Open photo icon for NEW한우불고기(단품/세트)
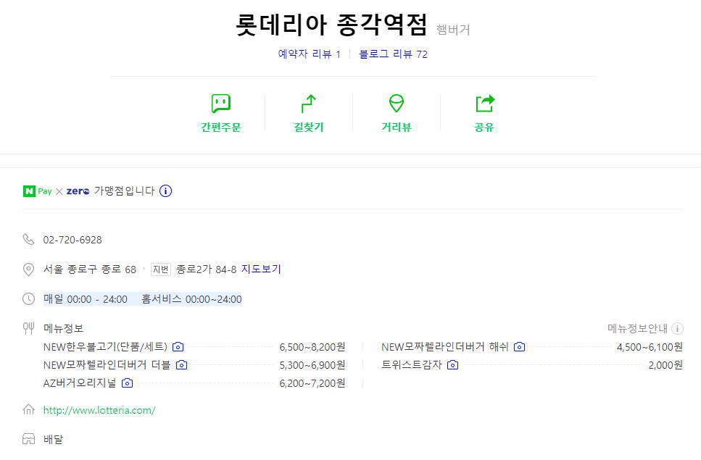 coord(178,346)
